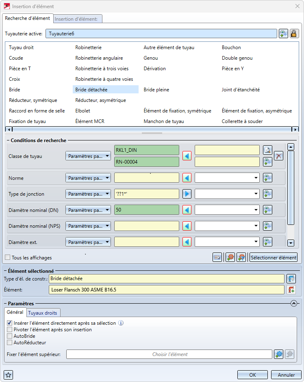Open the Tuyaux droits tab

coord(43,313)
